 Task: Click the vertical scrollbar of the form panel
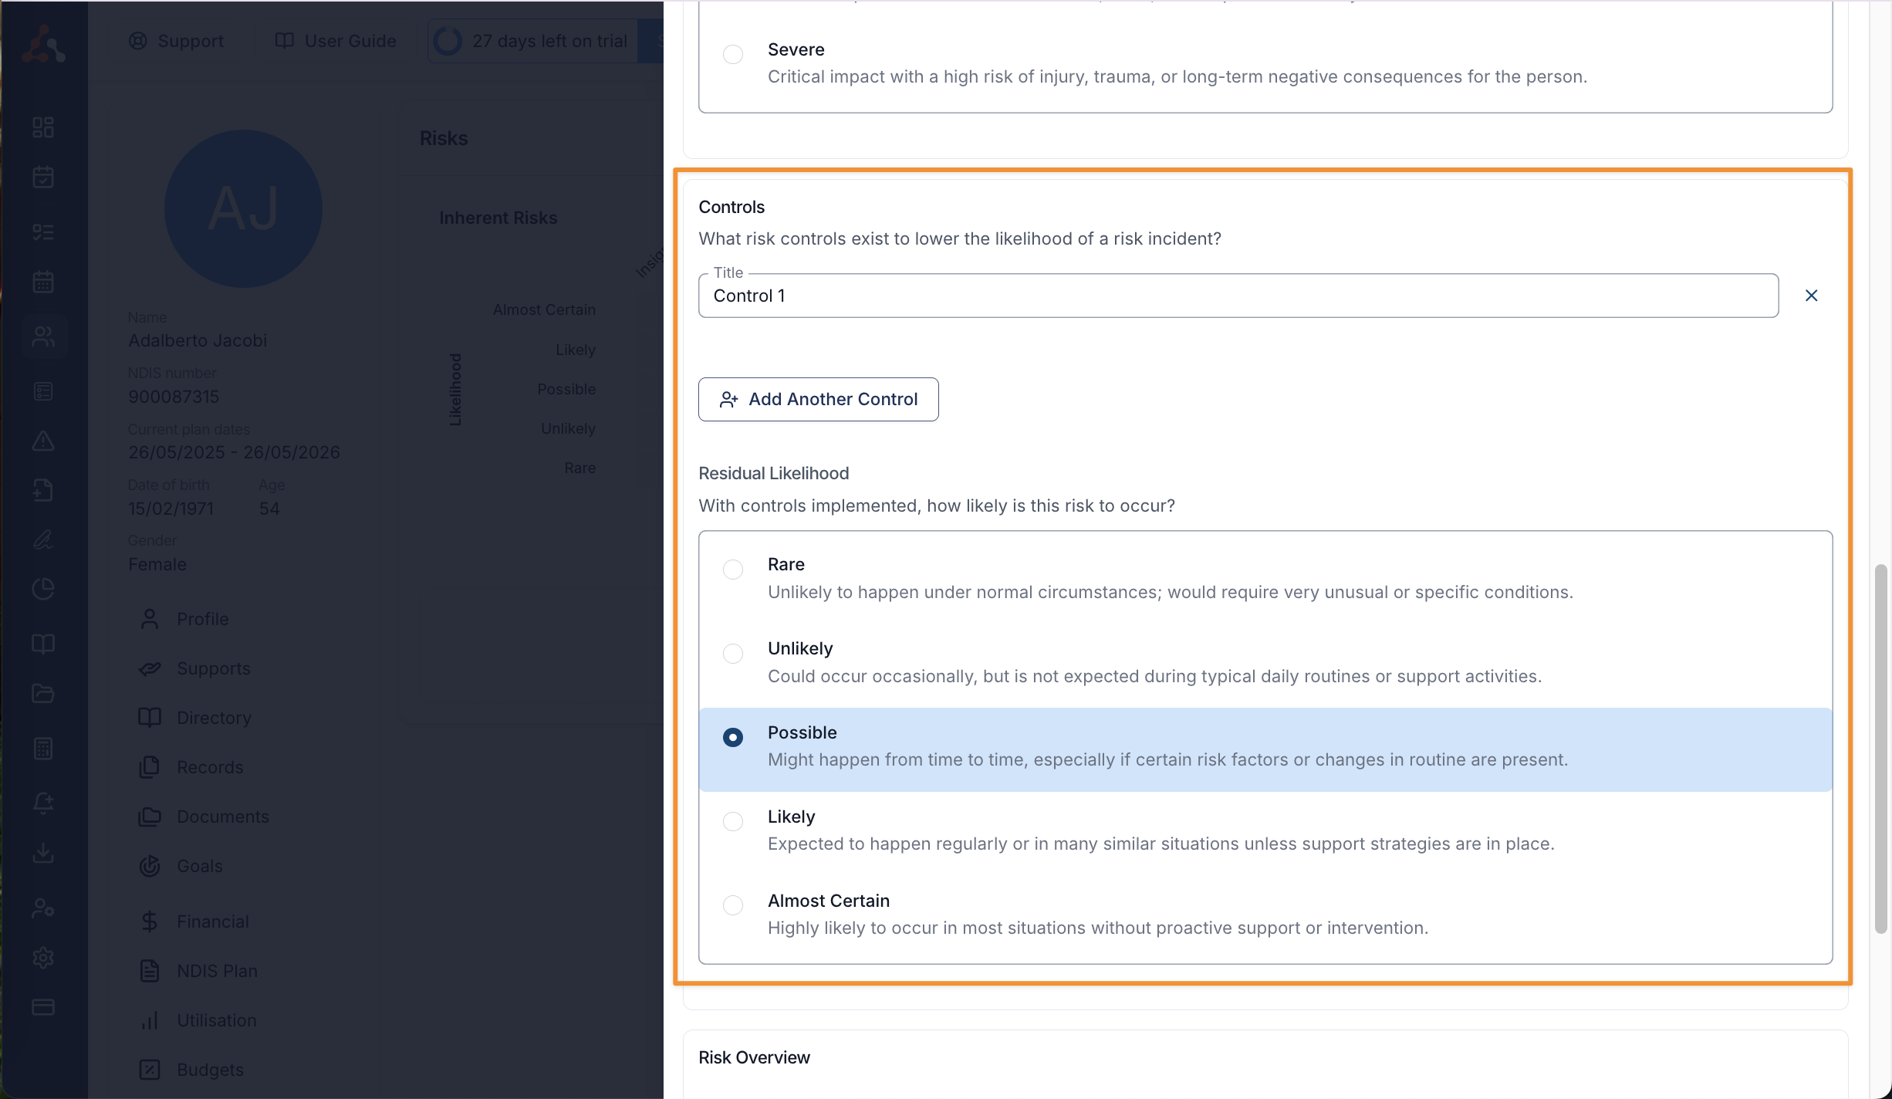tap(1880, 749)
